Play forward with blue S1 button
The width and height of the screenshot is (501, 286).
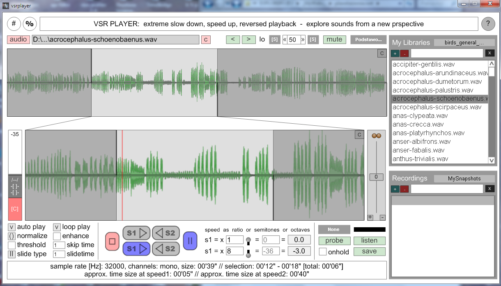[x=136, y=249]
